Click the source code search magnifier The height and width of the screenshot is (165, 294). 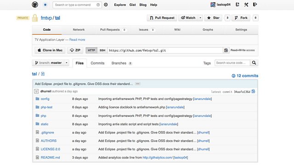(x=254, y=63)
